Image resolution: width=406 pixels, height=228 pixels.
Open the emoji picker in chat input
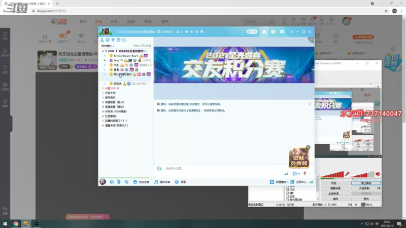(x=296, y=173)
